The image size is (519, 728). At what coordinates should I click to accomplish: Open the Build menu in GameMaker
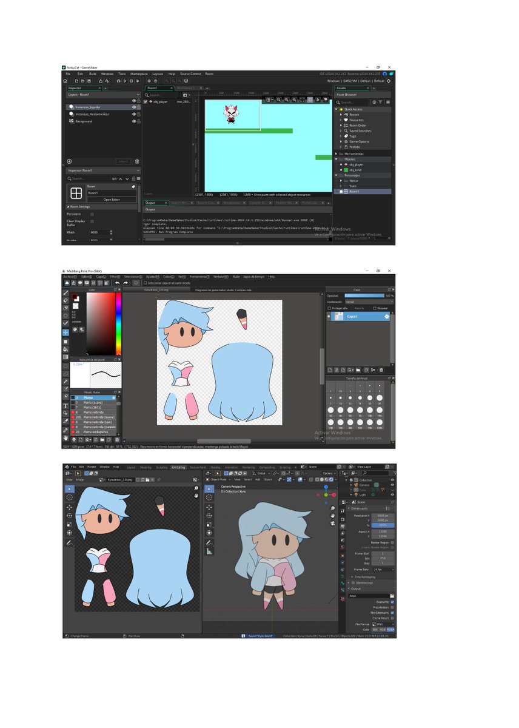[x=93, y=73]
